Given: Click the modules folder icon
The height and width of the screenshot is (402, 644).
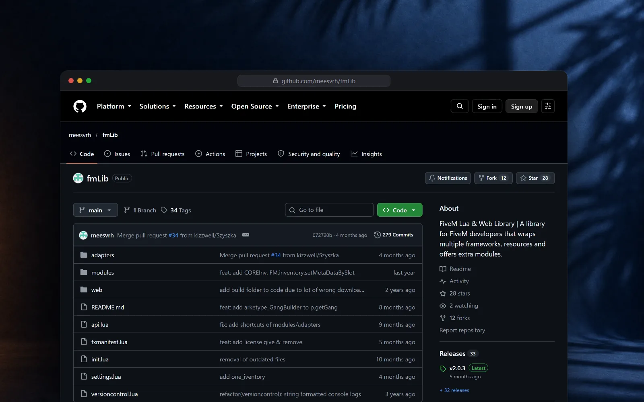Looking at the screenshot, I should click(84, 272).
